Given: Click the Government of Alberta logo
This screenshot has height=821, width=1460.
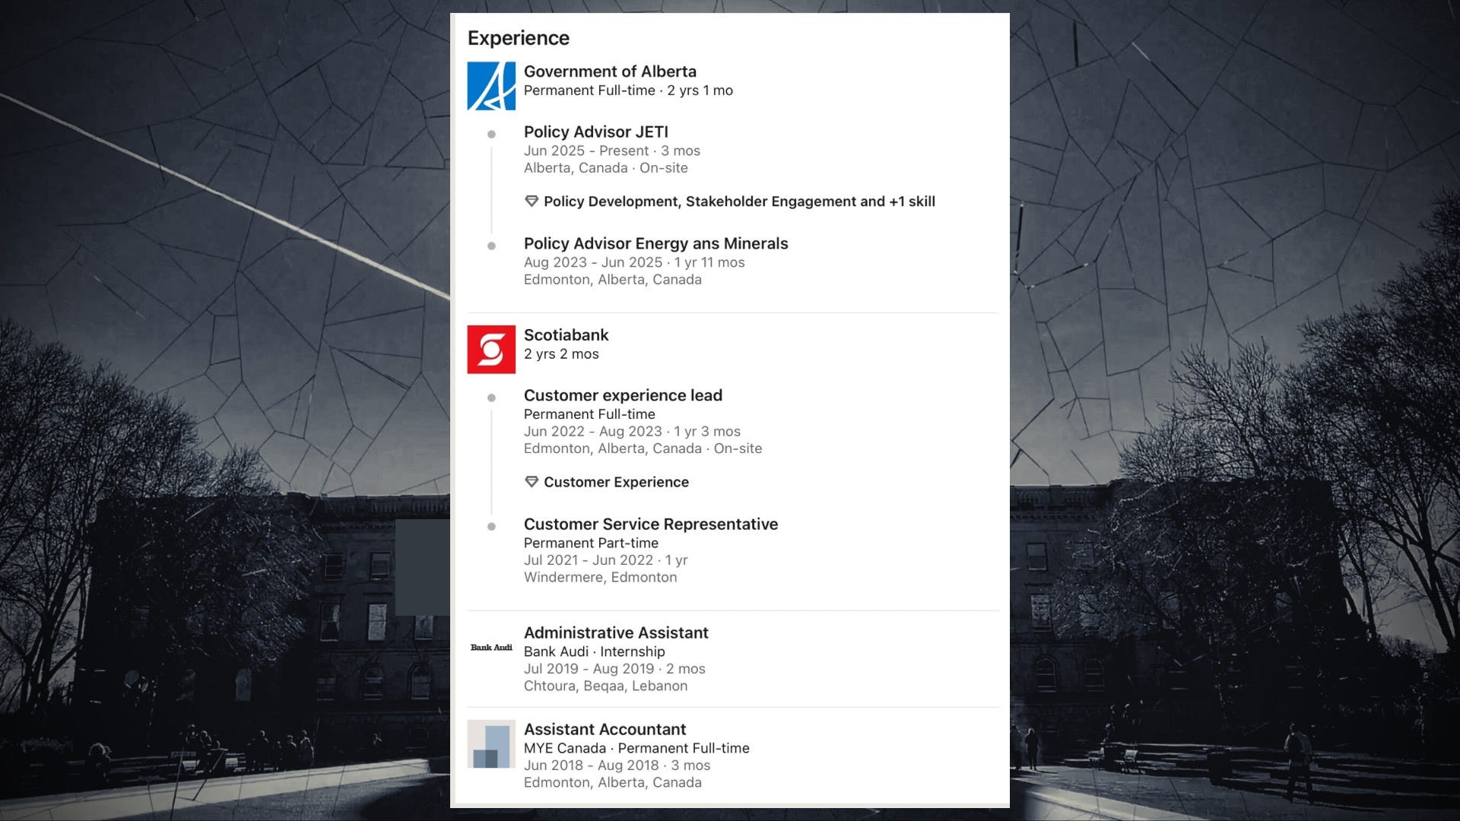Looking at the screenshot, I should [490, 86].
